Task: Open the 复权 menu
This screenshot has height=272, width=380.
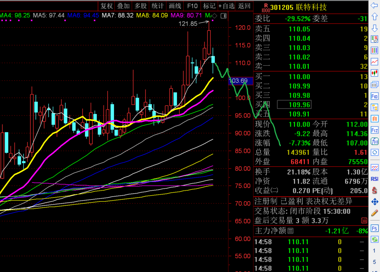Action: click(x=106, y=6)
